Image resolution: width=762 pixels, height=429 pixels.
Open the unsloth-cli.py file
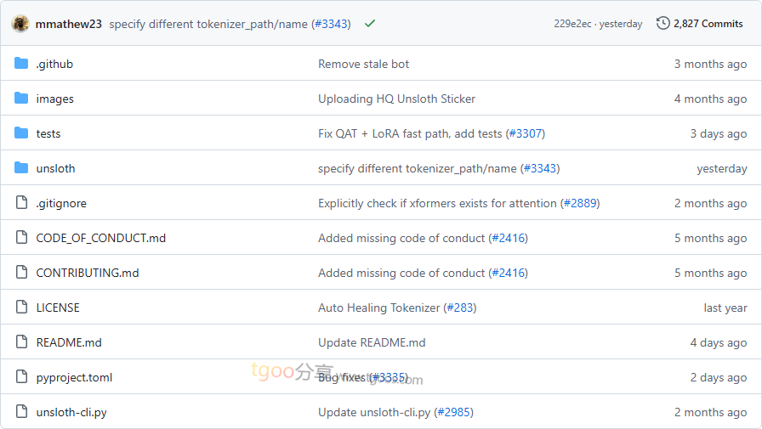coord(71,412)
